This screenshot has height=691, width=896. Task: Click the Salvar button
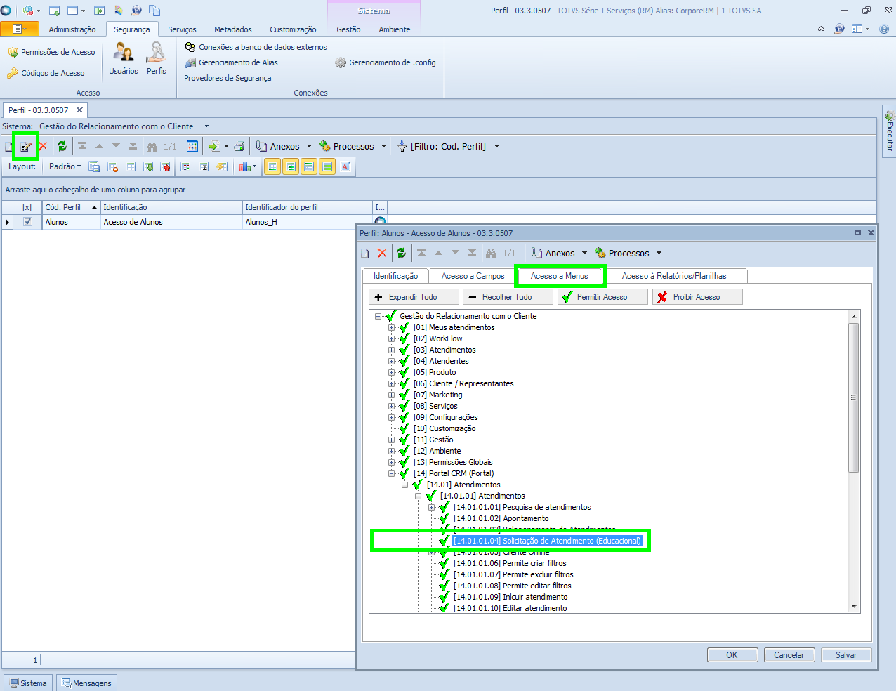(846, 655)
